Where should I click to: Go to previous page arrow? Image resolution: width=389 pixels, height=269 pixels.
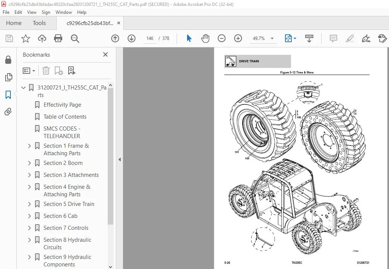(115, 38)
